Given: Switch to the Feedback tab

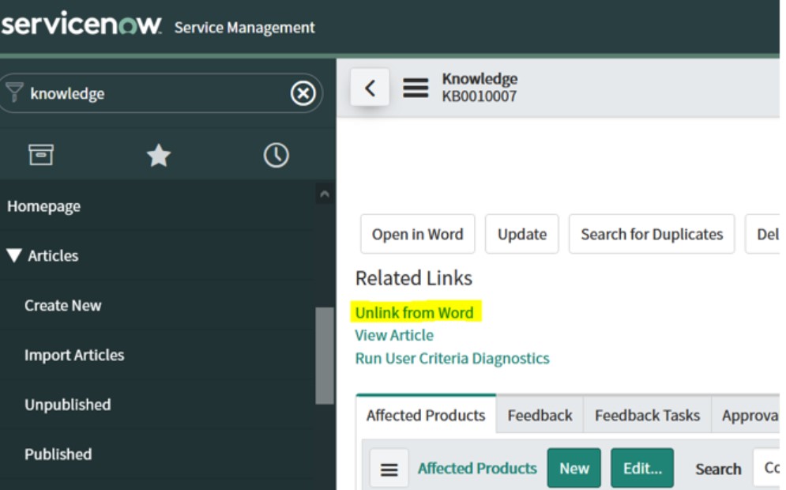Looking at the screenshot, I should (x=539, y=415).
